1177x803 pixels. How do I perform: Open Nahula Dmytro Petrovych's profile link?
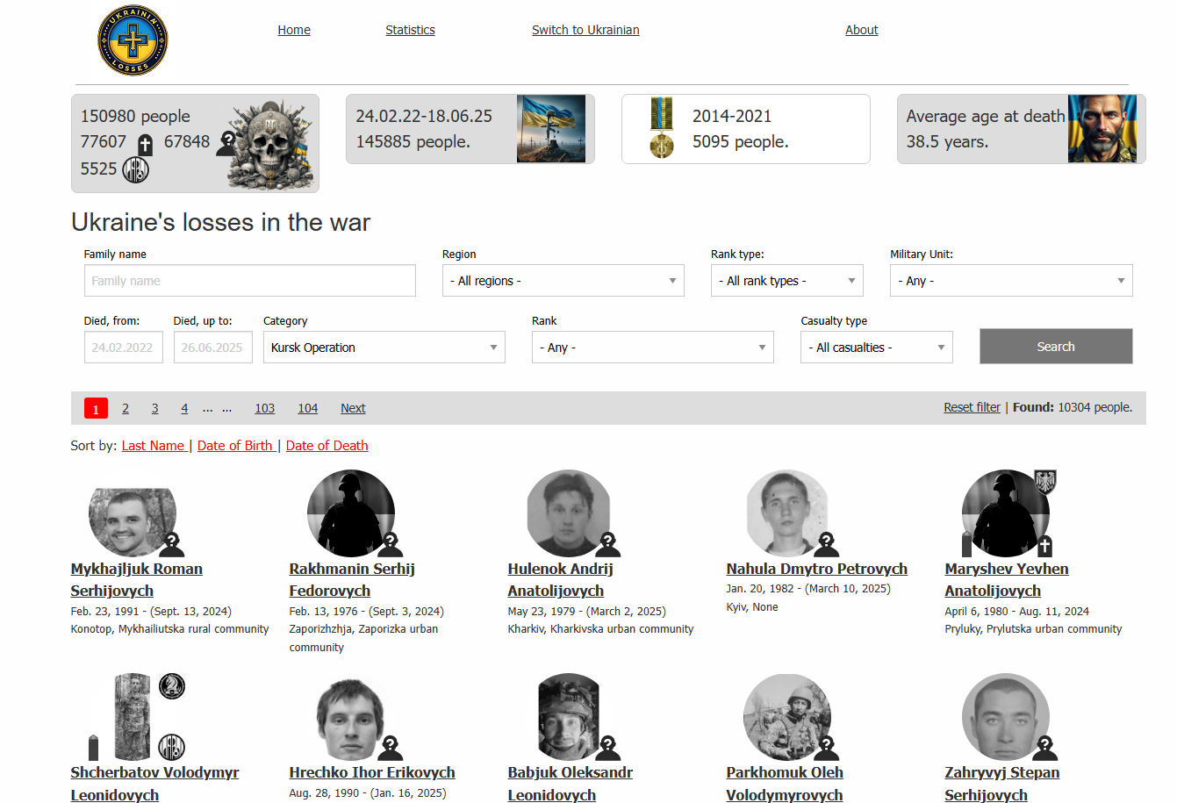click(x=817, y=569)
